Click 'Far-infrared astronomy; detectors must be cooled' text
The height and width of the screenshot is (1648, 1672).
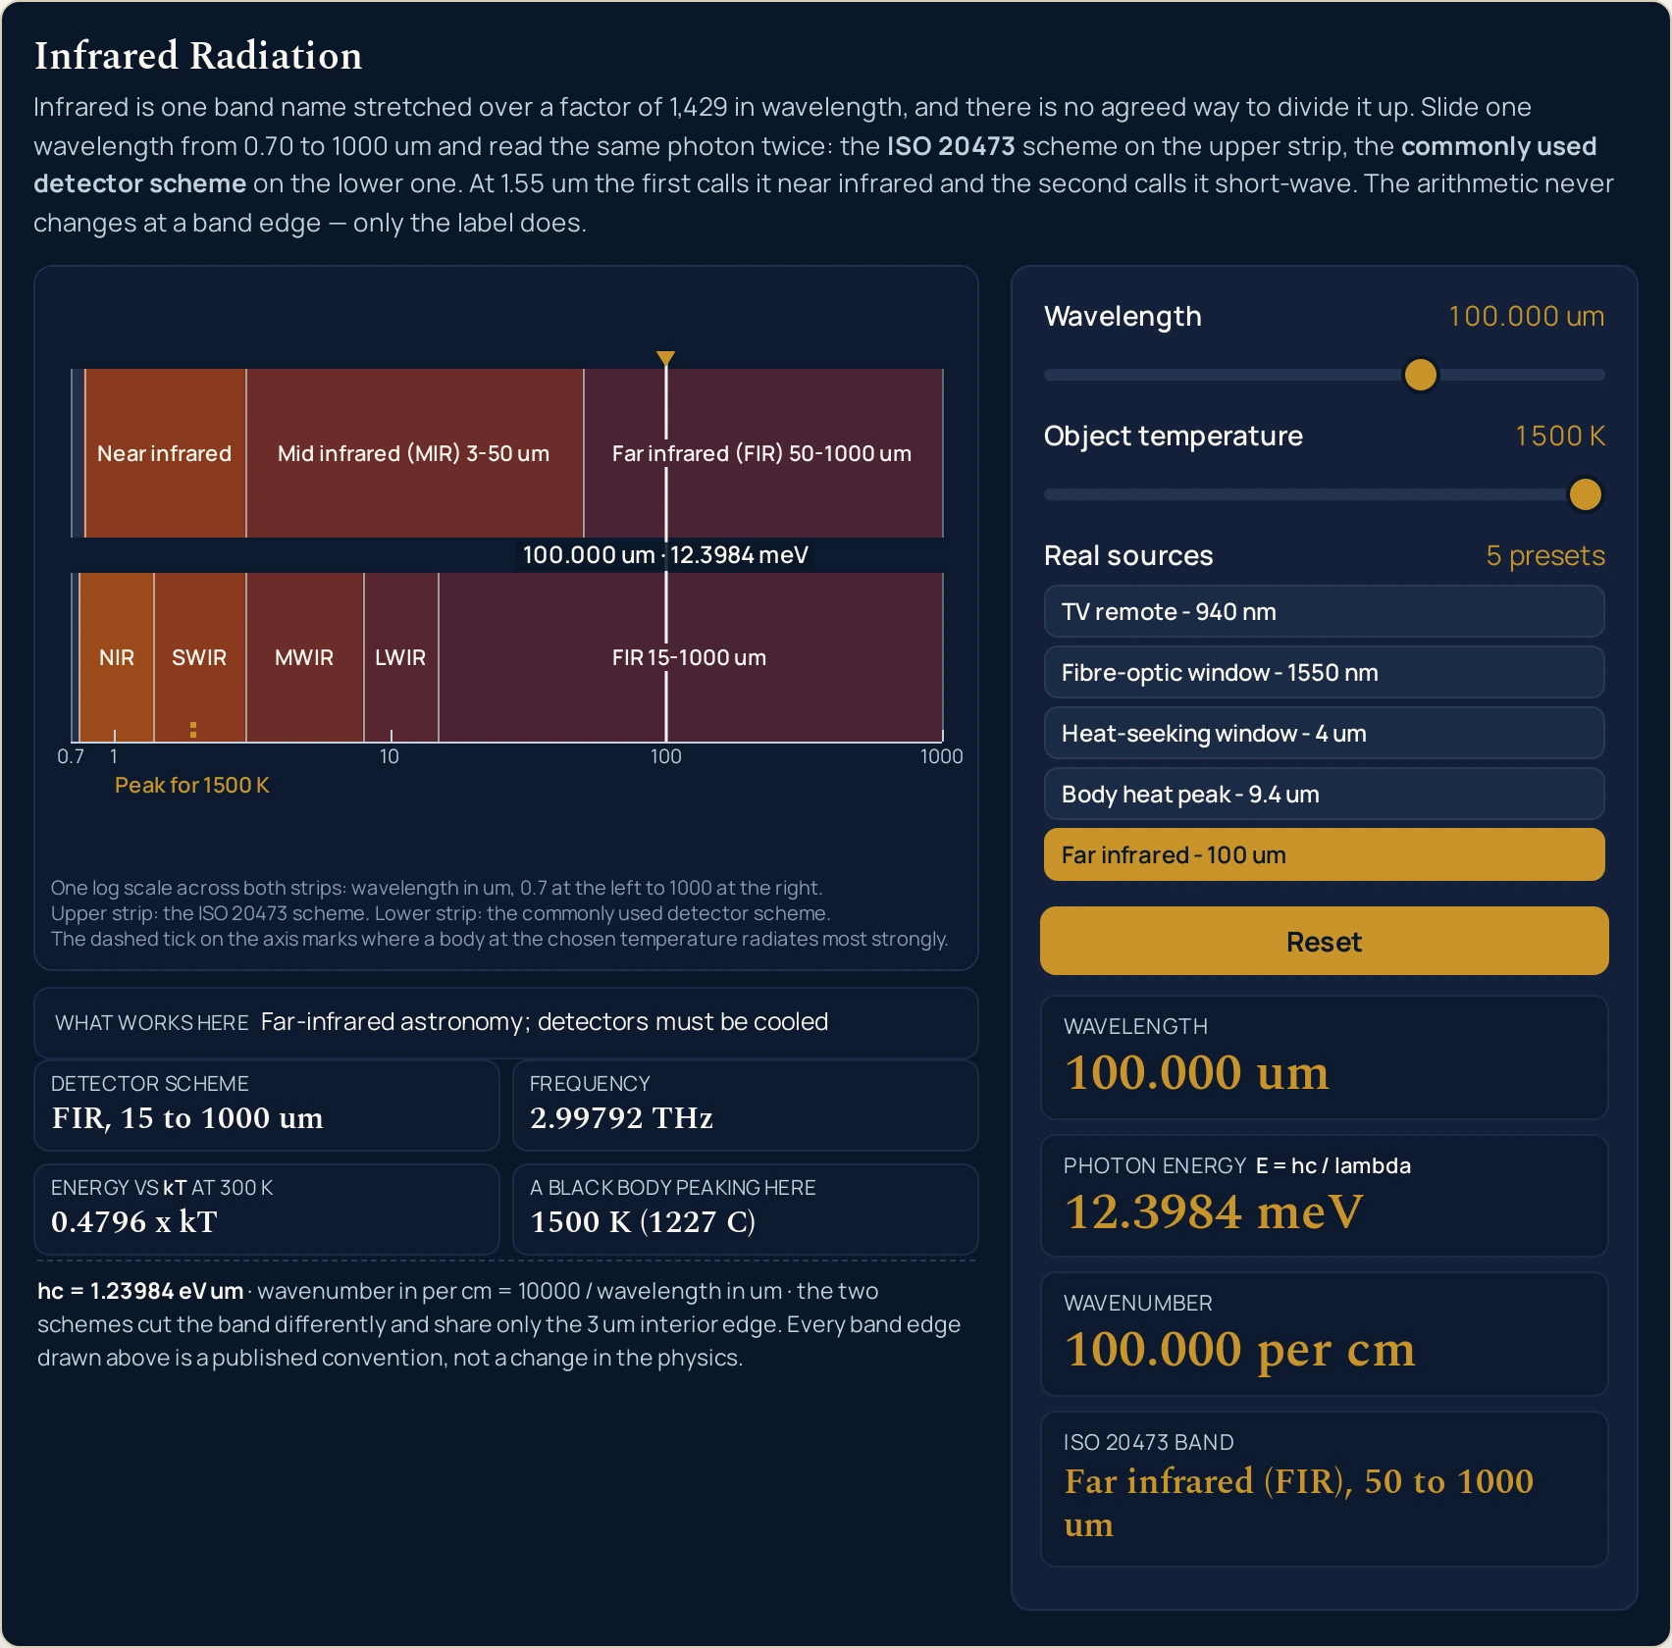tap(545, 1022)
